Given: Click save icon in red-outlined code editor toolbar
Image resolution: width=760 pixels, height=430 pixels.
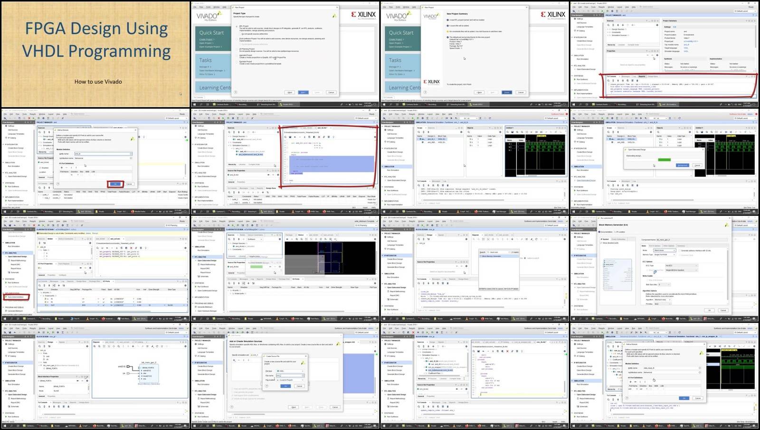Looking at the screenshot, I should pos(290,137).
